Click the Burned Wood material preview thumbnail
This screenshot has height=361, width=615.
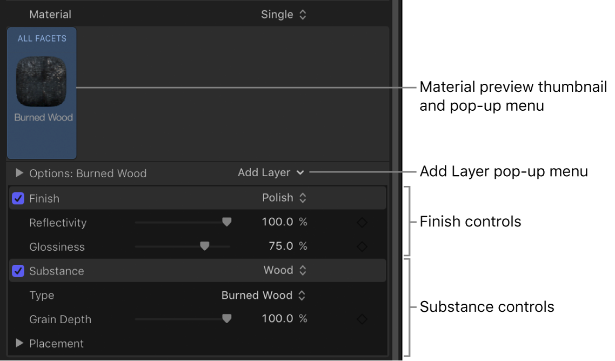click(42, 81)
